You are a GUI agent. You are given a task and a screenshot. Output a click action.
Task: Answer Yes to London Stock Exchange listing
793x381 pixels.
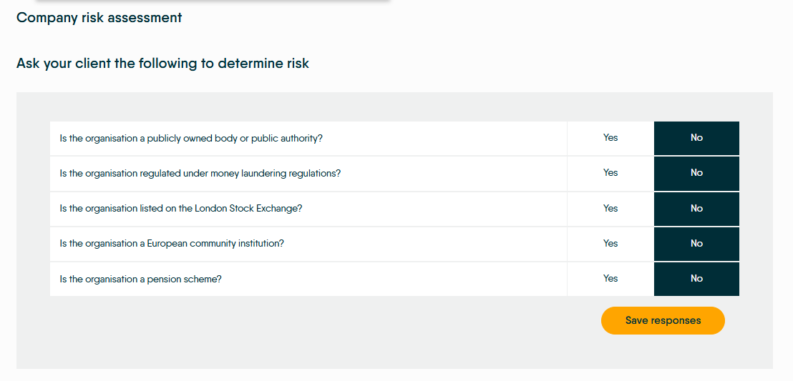[610, 209]
